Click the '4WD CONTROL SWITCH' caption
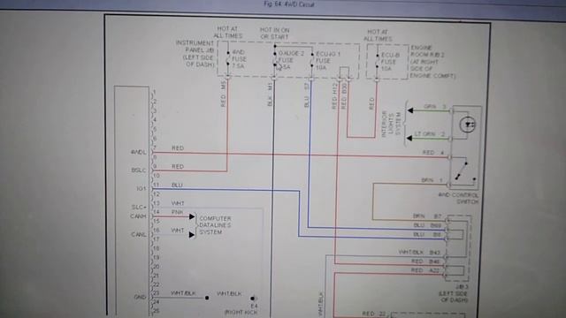 (458, 198)
